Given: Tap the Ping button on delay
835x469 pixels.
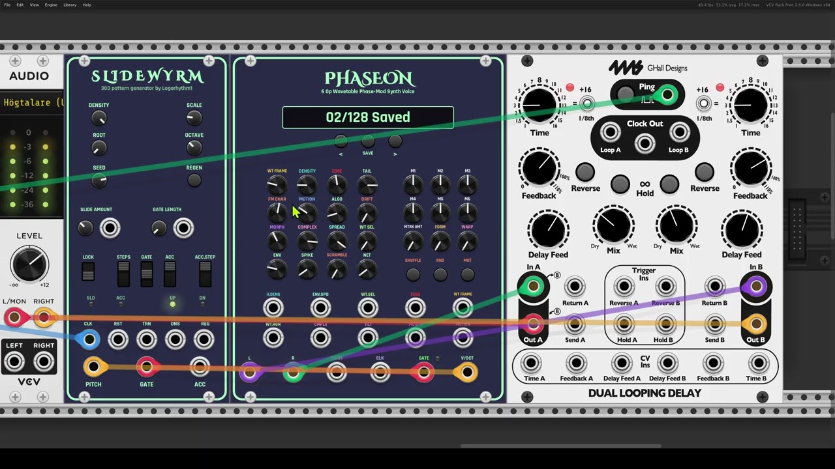Looking at the screenshot, I should pyautogui.click(x=626, y=94).
